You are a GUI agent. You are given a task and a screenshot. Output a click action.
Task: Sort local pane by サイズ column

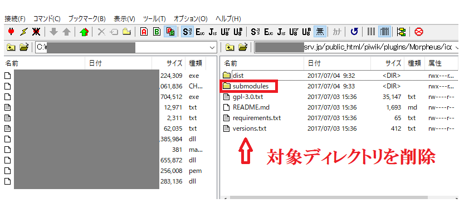pyautogui.click(x=169, y=63)
